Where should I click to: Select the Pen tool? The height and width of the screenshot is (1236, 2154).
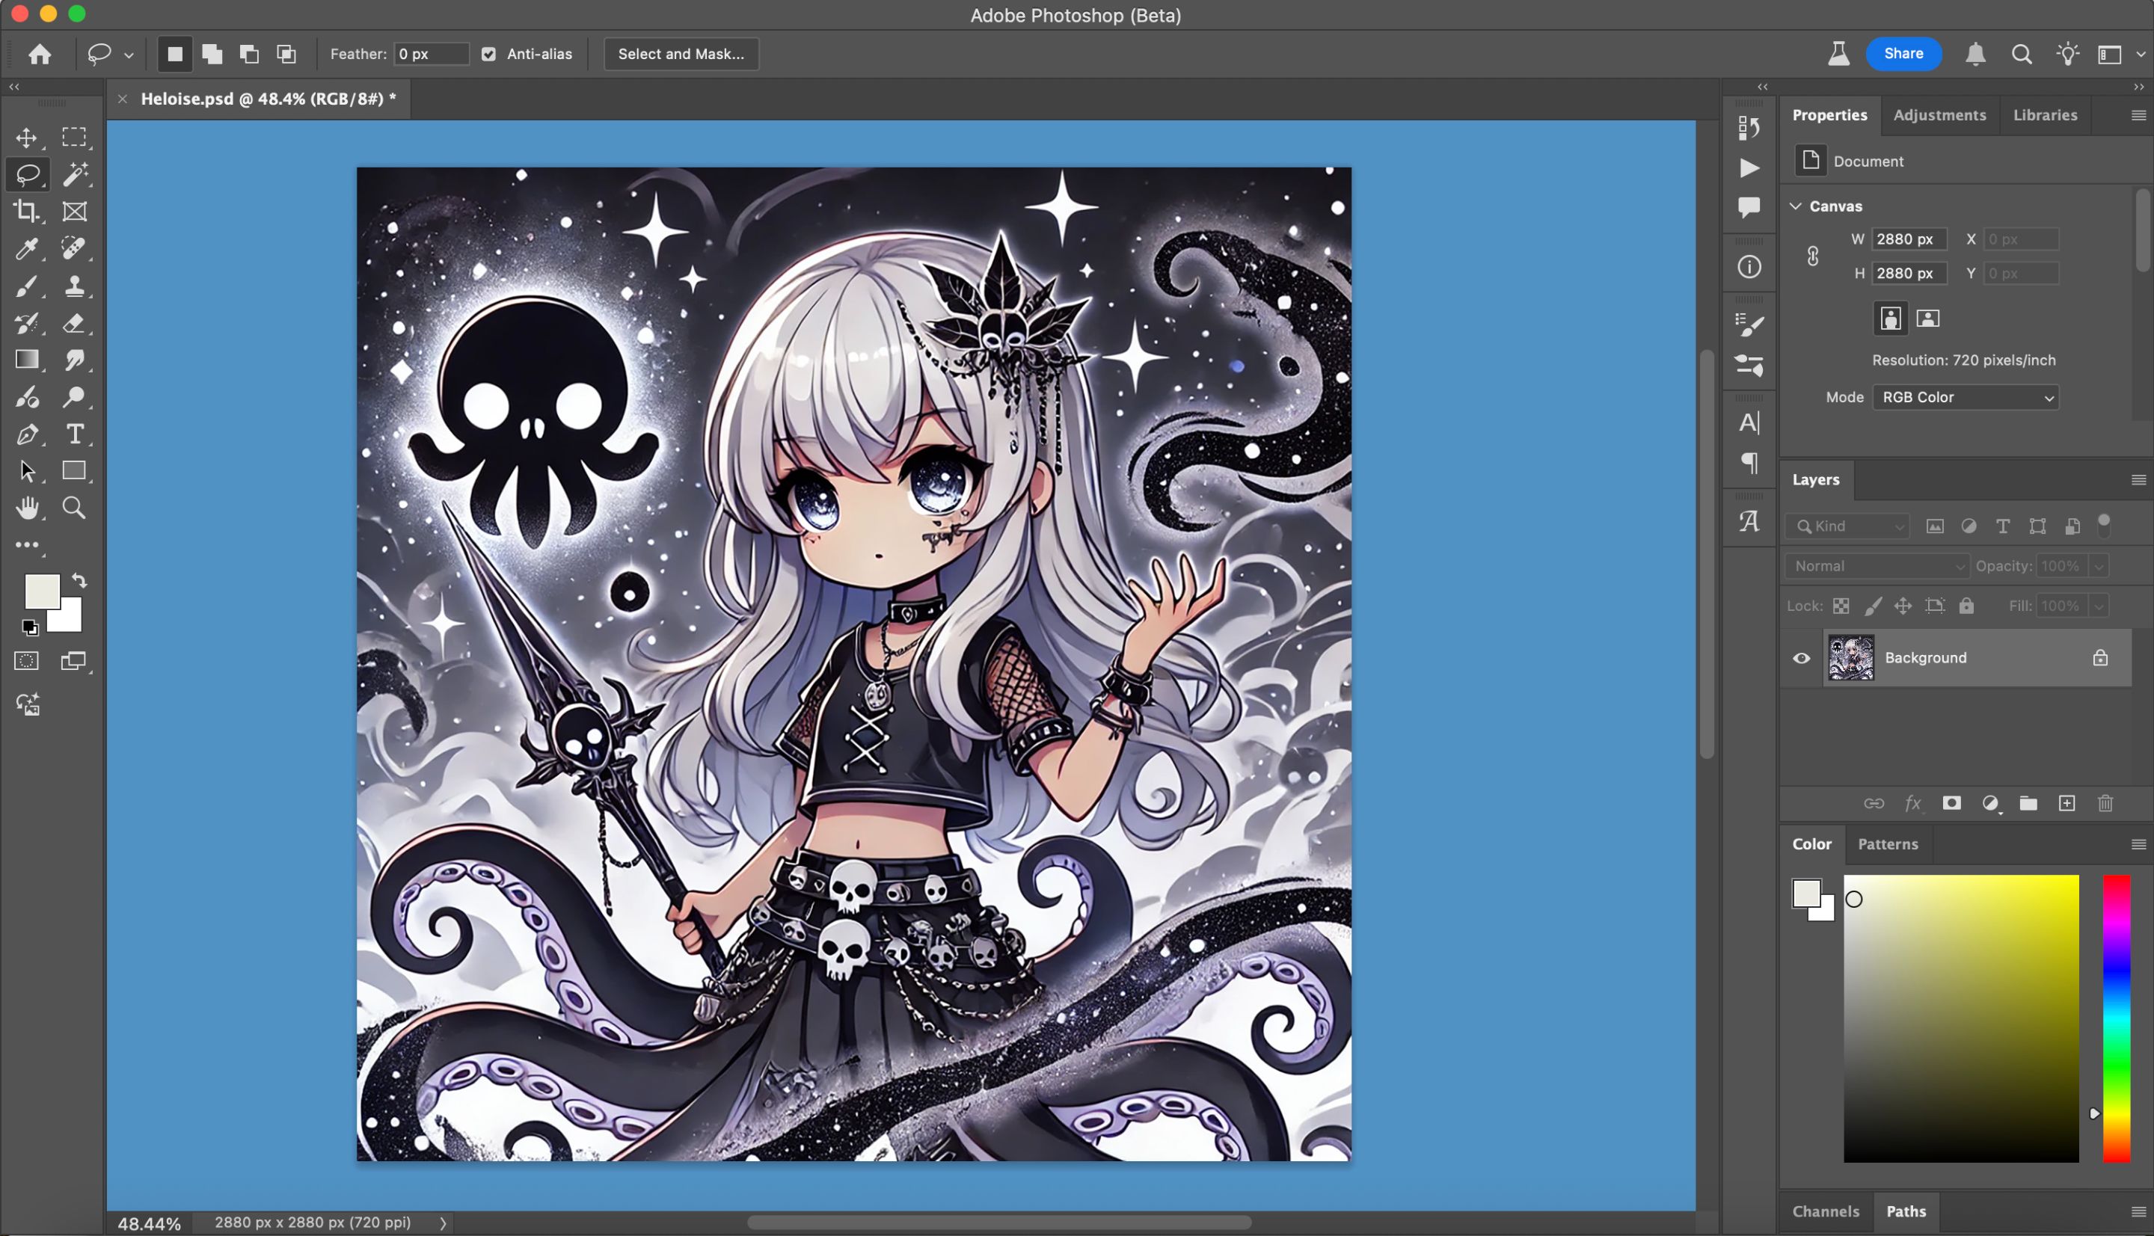tap(26, 434)
